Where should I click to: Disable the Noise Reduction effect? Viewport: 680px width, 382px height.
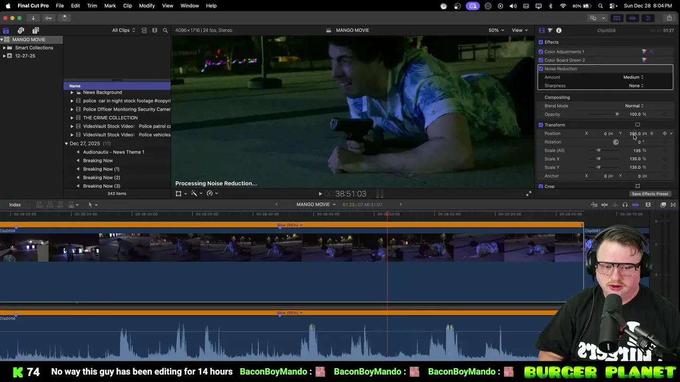coord(541,68)
